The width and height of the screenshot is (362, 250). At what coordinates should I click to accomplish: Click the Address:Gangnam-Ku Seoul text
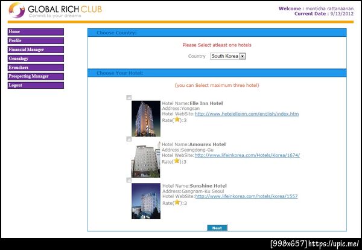click(x=193, y=191)
